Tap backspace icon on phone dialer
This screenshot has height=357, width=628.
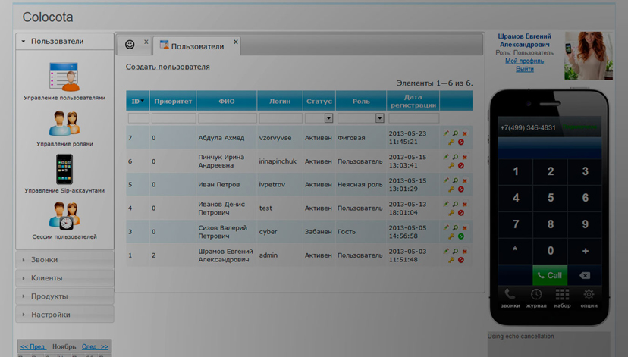585,275
